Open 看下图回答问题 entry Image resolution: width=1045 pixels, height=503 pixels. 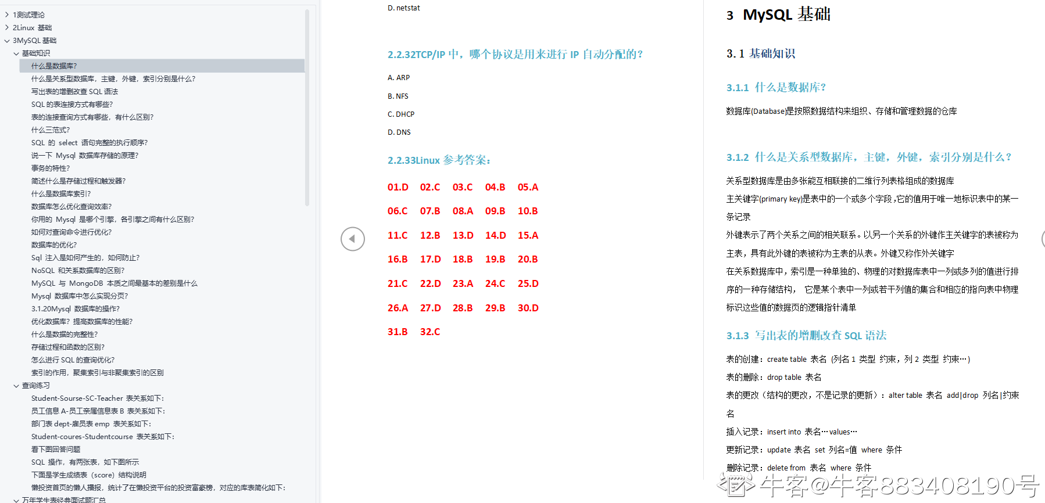pos(56,450)
